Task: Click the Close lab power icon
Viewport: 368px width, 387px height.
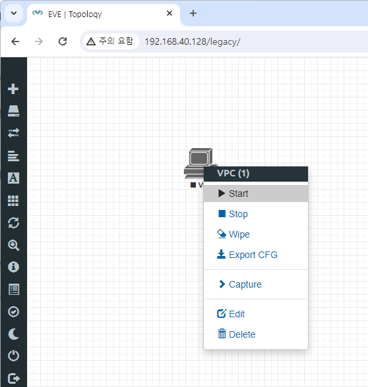Action: (x=13, y=356)
